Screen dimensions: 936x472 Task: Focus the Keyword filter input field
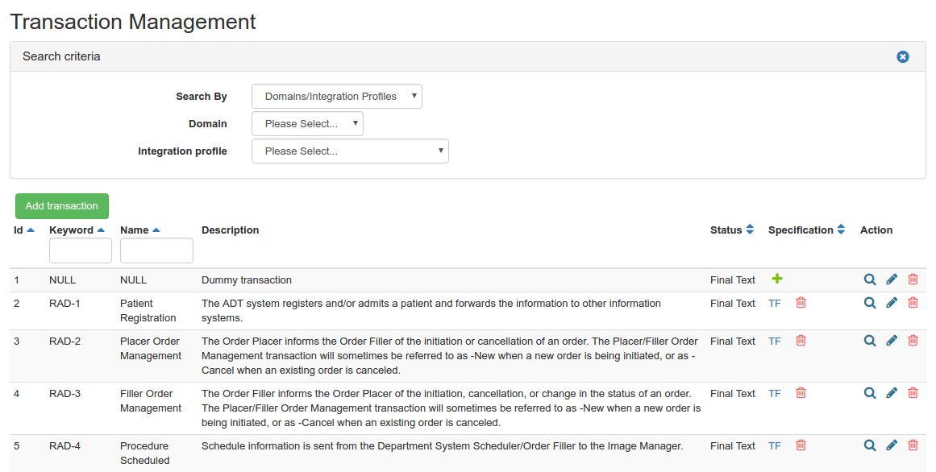coord(81,250)
